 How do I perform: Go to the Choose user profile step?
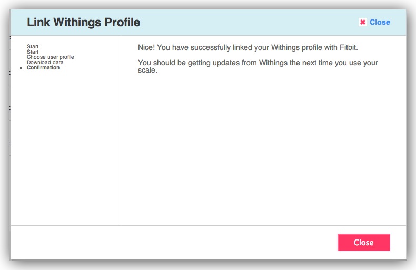[x=50, y=57]
